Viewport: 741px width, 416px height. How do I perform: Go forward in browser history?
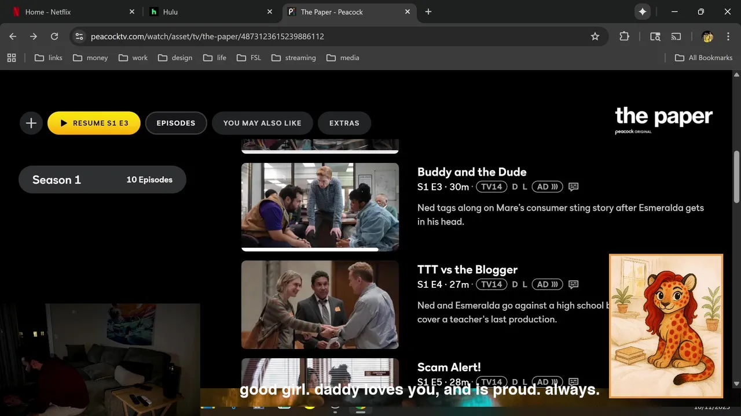(34, 36)
